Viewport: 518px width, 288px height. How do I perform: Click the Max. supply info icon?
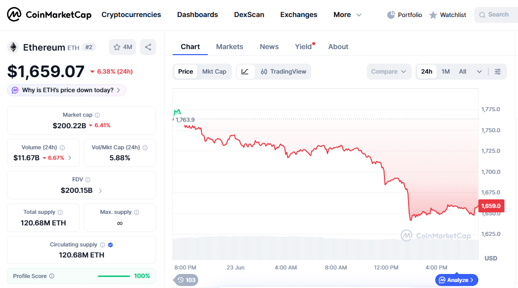click(137, 212)
